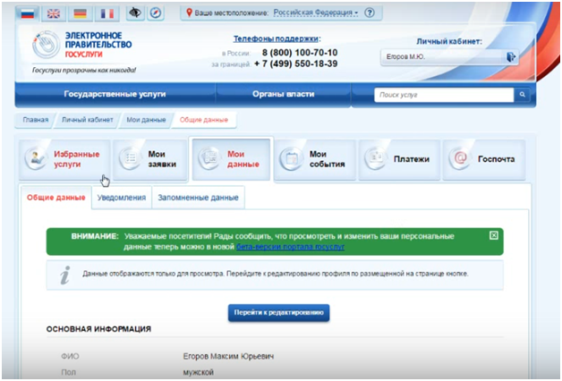Select the German flag language icon
This screenshot has height=381, width=562.
tap(81, 13)
